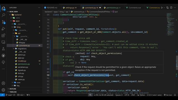Open editor More Actions ellipsis
The height and width of the screenshot is (100, 178).
coord(175,7)
